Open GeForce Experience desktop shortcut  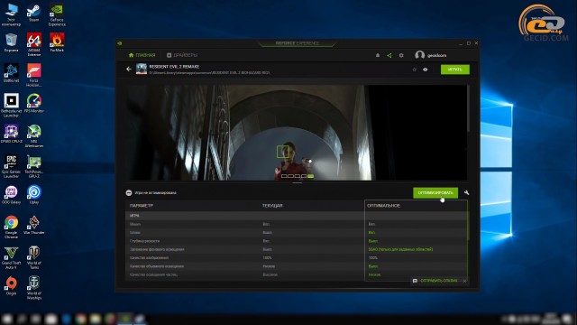click(x=57, y=14)
